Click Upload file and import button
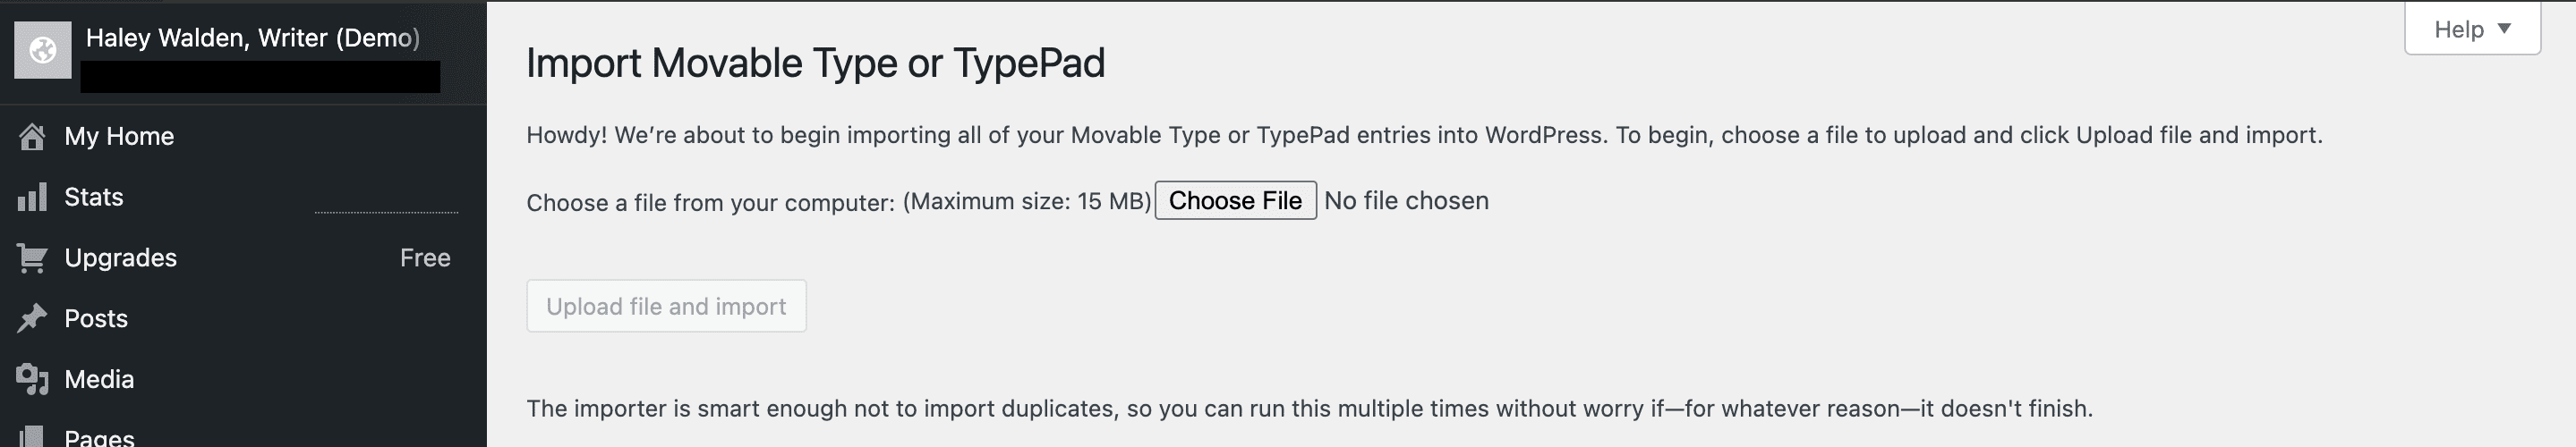Screen dimensions: 2576x447 pyautogui.click(x=666, y=307)
